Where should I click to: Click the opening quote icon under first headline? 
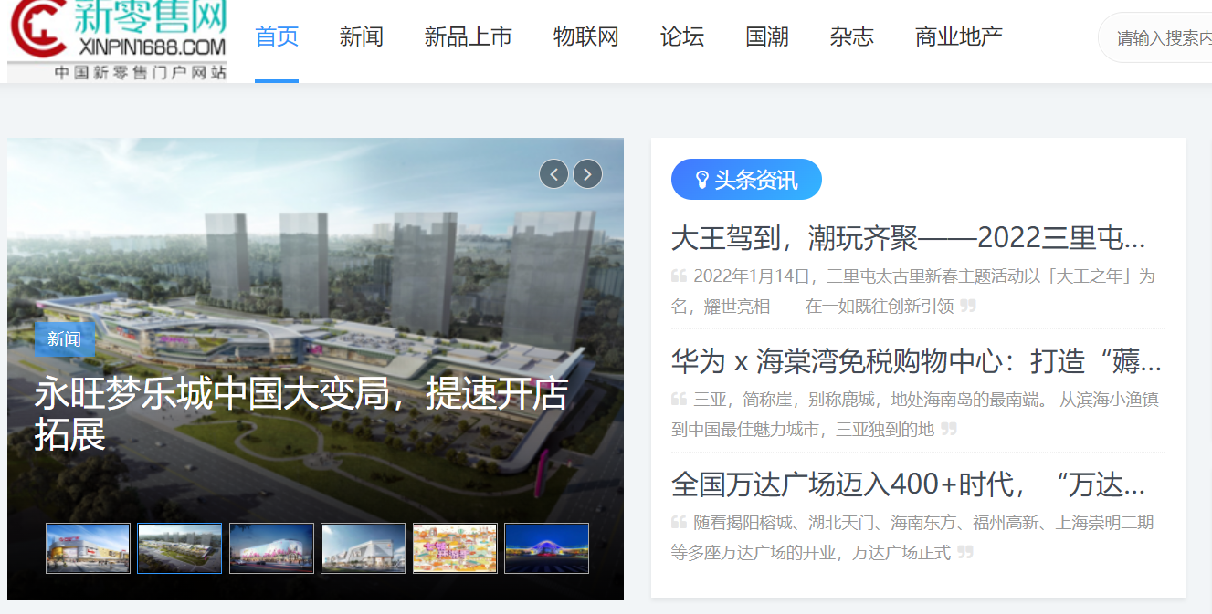click(x=679, y=276)
